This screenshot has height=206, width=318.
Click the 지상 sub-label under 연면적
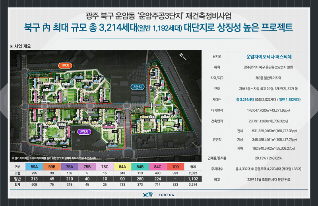240,140
